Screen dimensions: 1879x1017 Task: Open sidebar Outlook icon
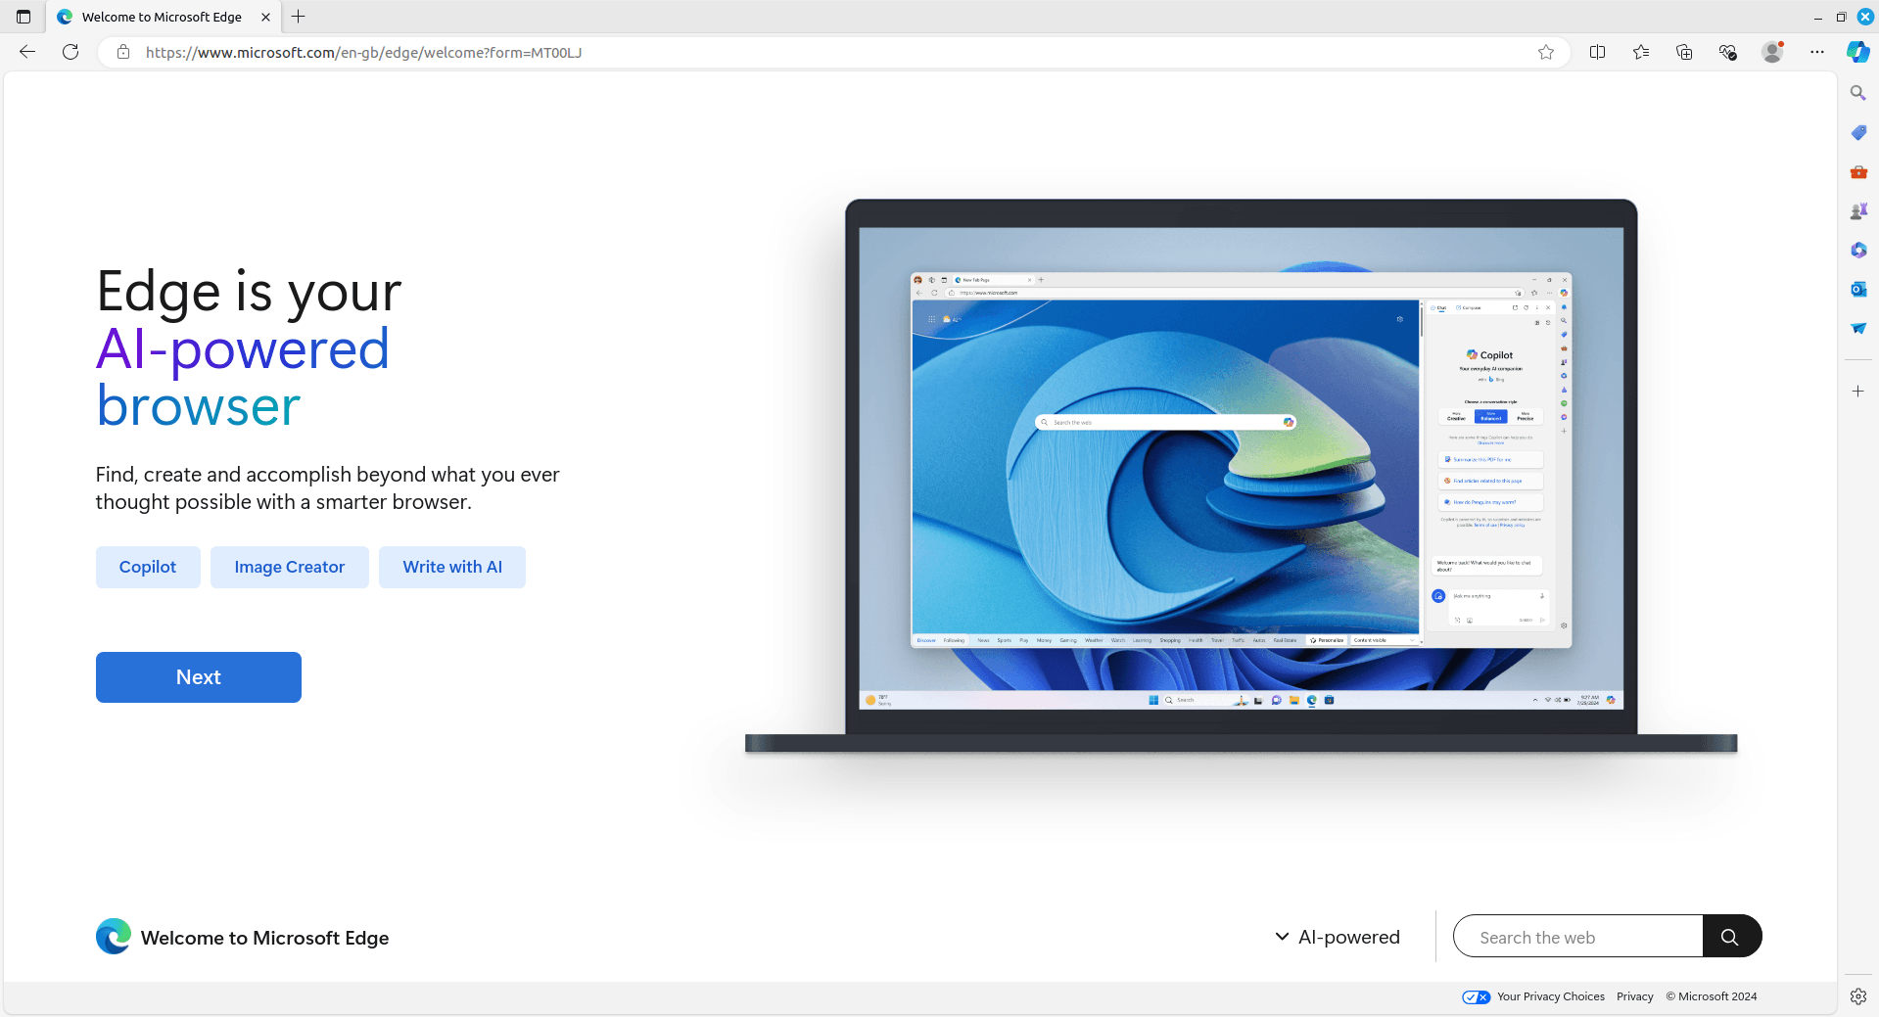click(x=1858, y=289)
